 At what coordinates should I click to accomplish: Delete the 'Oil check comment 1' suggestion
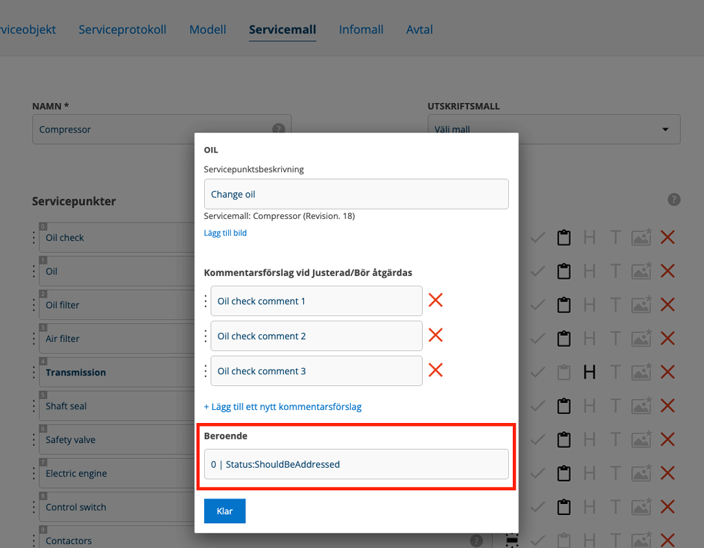coord(435,300)
